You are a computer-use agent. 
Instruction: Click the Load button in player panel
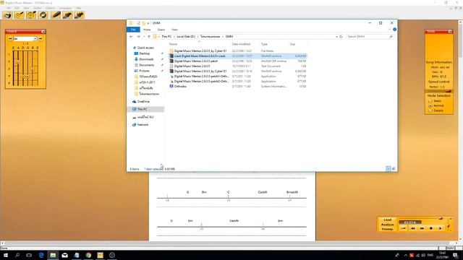(x=388, y=220)
